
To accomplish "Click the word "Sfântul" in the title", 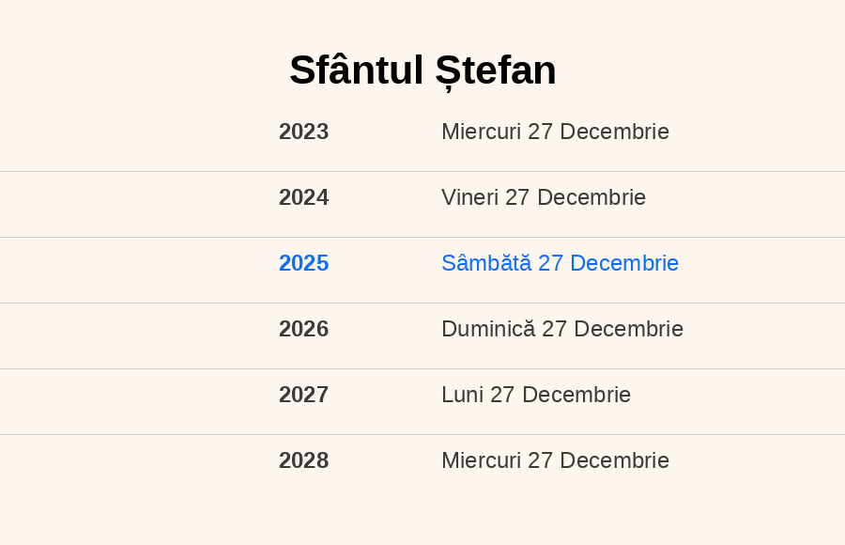I will tap(356, 70).
